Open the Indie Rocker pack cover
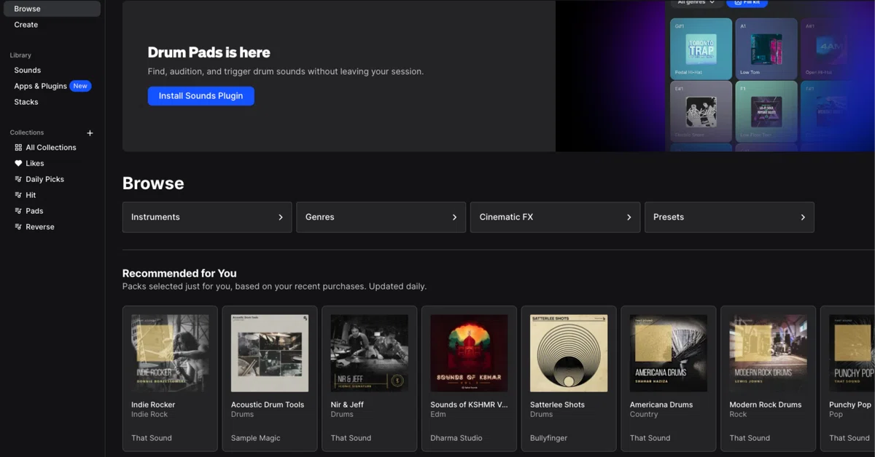875x457 pixels. 170,354
